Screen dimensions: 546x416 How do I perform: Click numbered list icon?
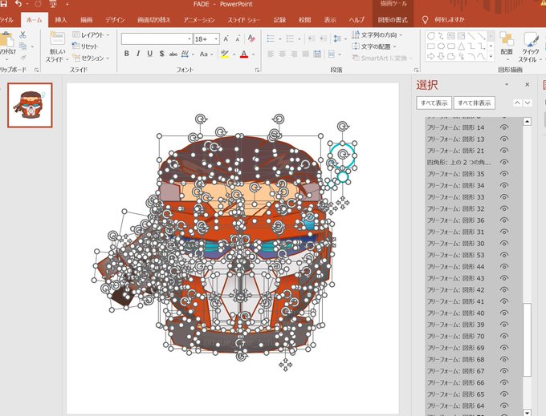[x=290, y=38]
